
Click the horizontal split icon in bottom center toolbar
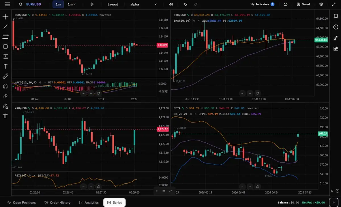[164, 191]
